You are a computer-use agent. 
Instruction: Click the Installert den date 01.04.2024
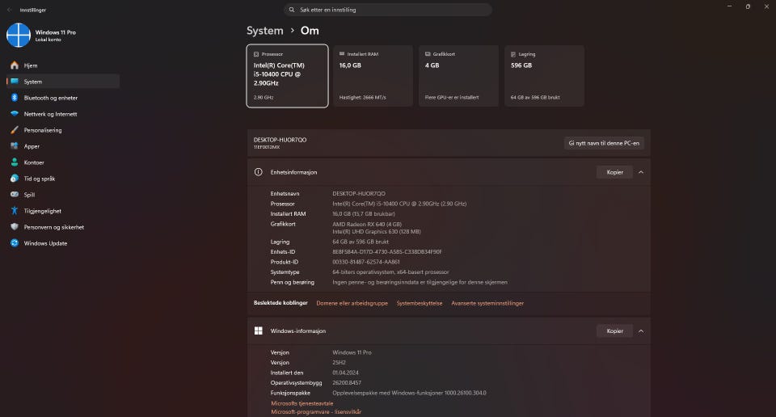click(x=345, y=373)
